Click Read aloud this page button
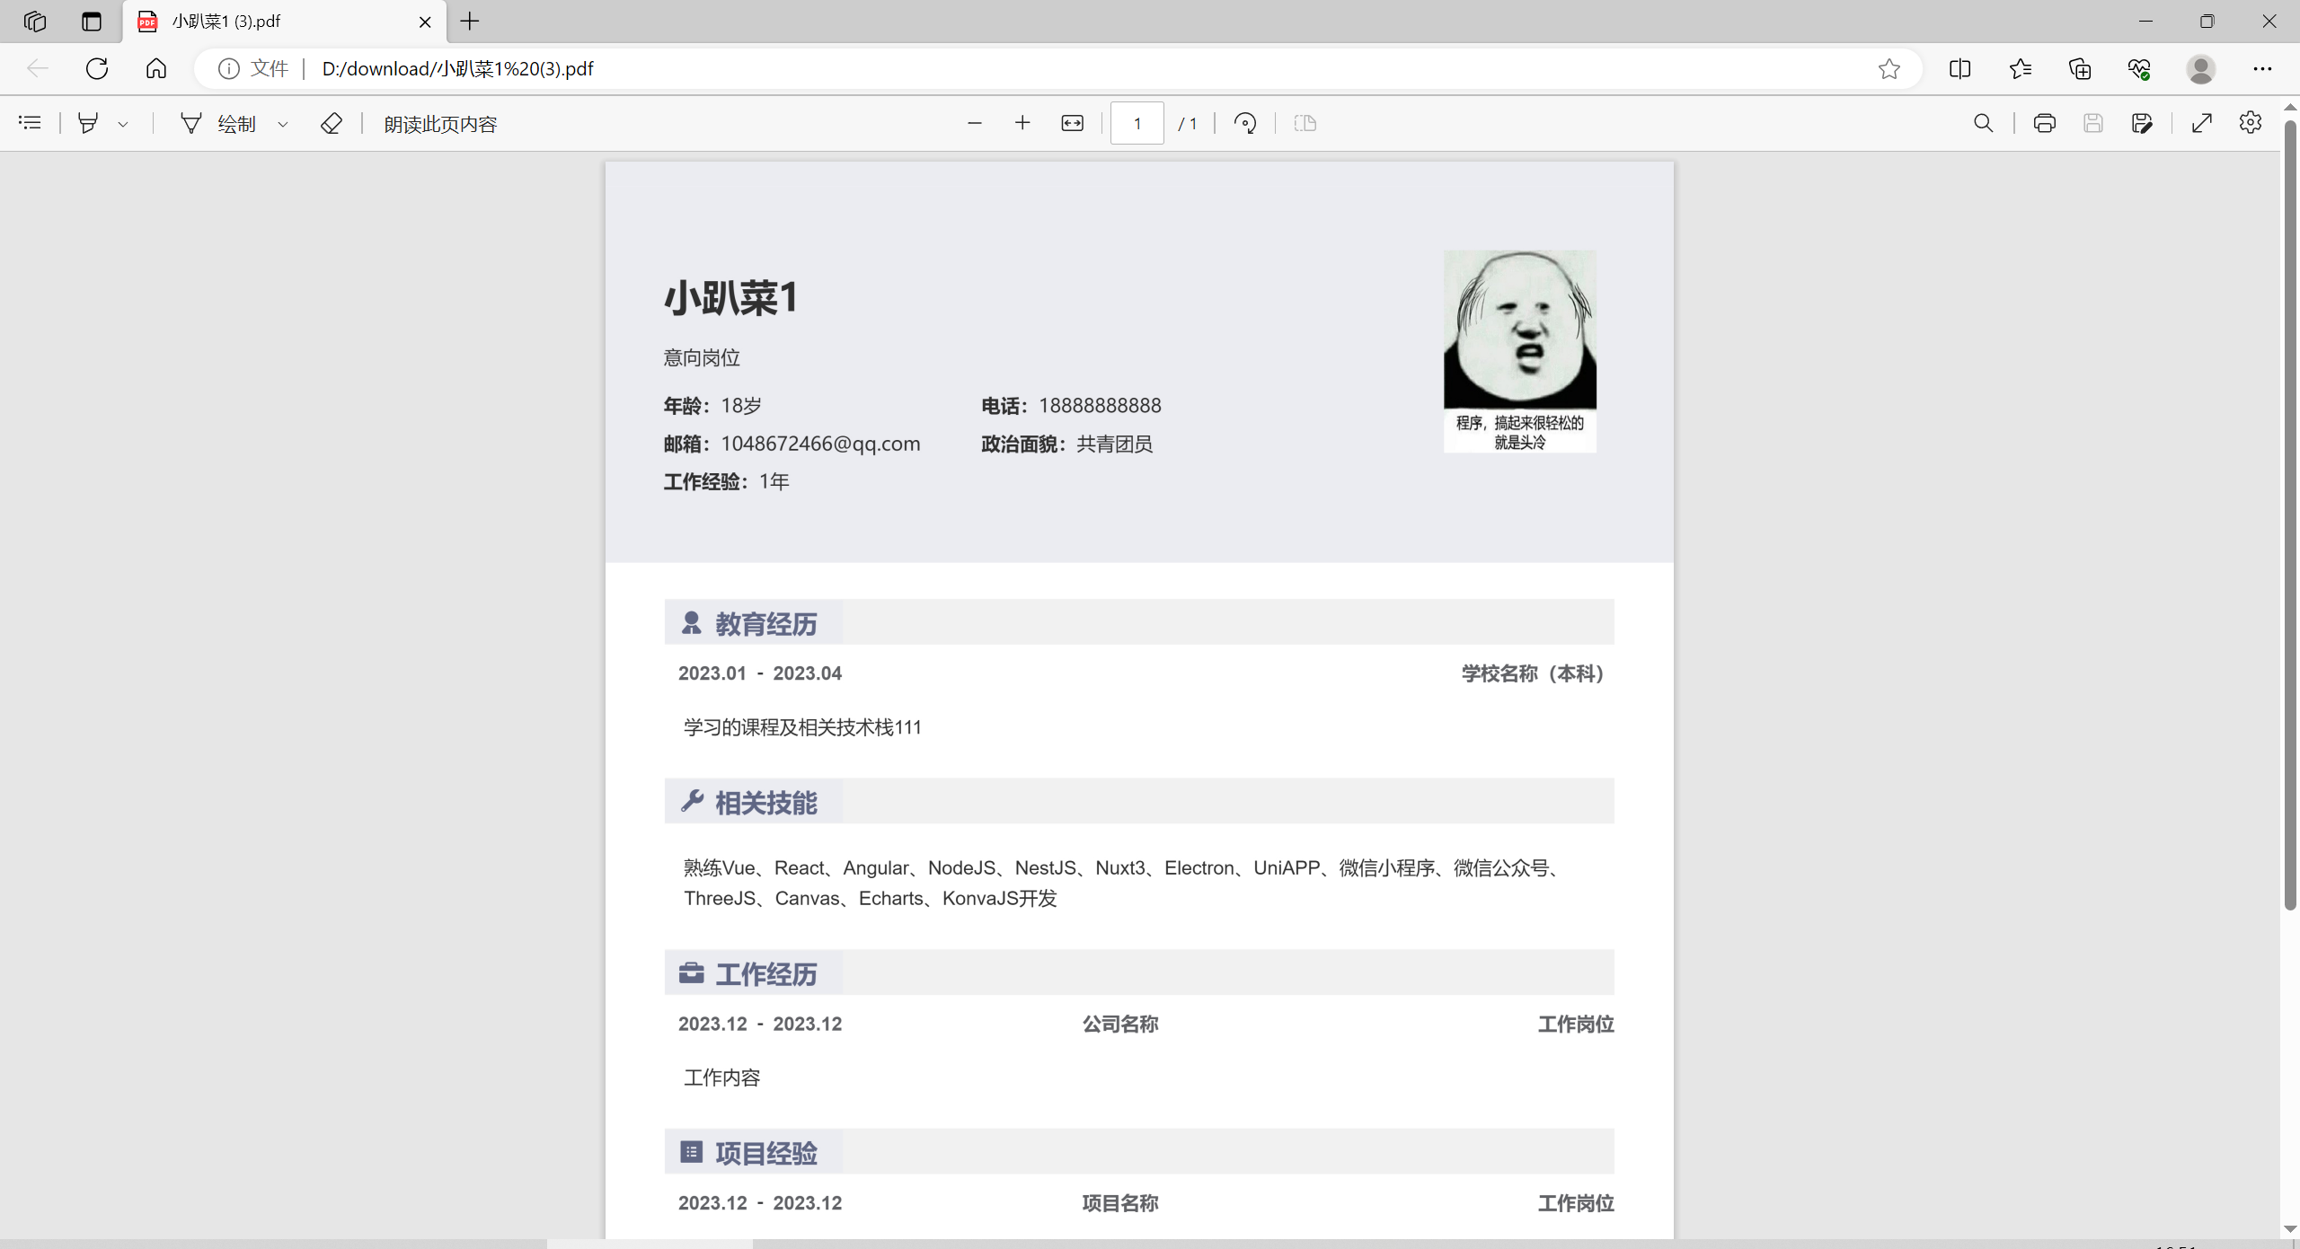This screenshot has height=1249, width=2300. [x=440, y=124]
